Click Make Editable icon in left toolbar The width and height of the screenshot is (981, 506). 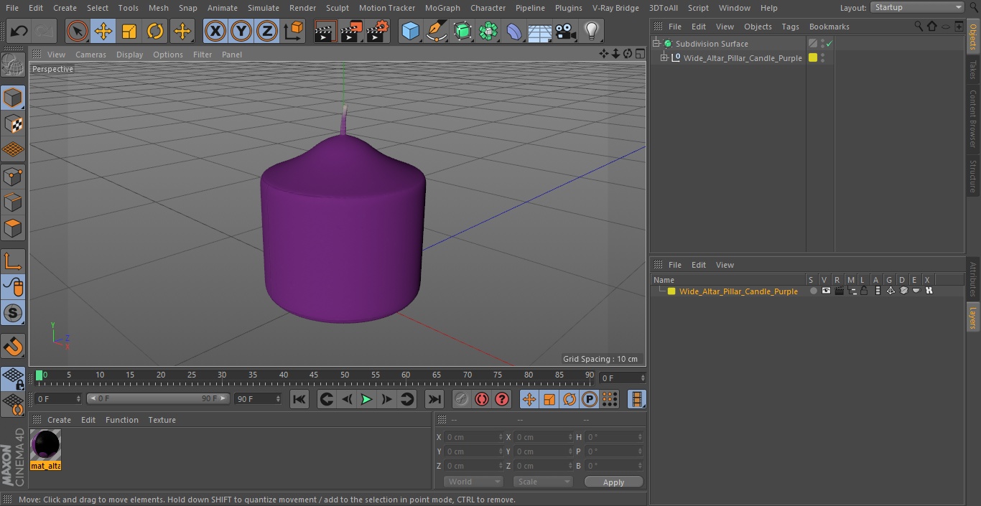pyautogui.click(x=13, y=65)
